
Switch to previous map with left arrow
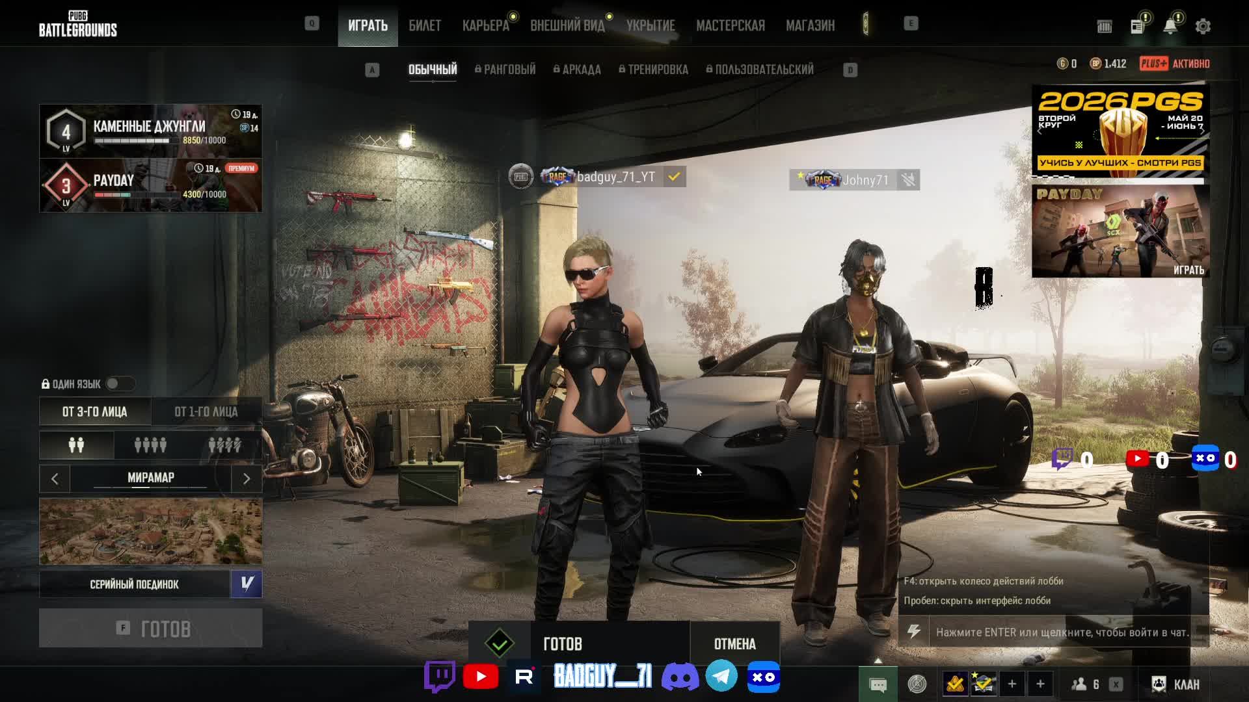(x=55, y=479)
